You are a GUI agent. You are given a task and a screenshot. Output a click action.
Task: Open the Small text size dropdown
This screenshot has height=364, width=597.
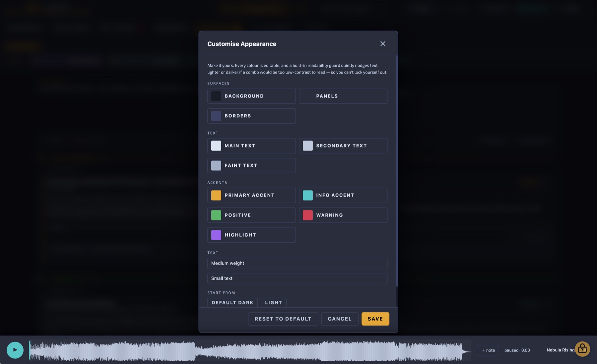pos(297,278)
